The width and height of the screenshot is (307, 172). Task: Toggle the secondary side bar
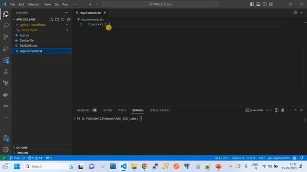click(264, 4)
